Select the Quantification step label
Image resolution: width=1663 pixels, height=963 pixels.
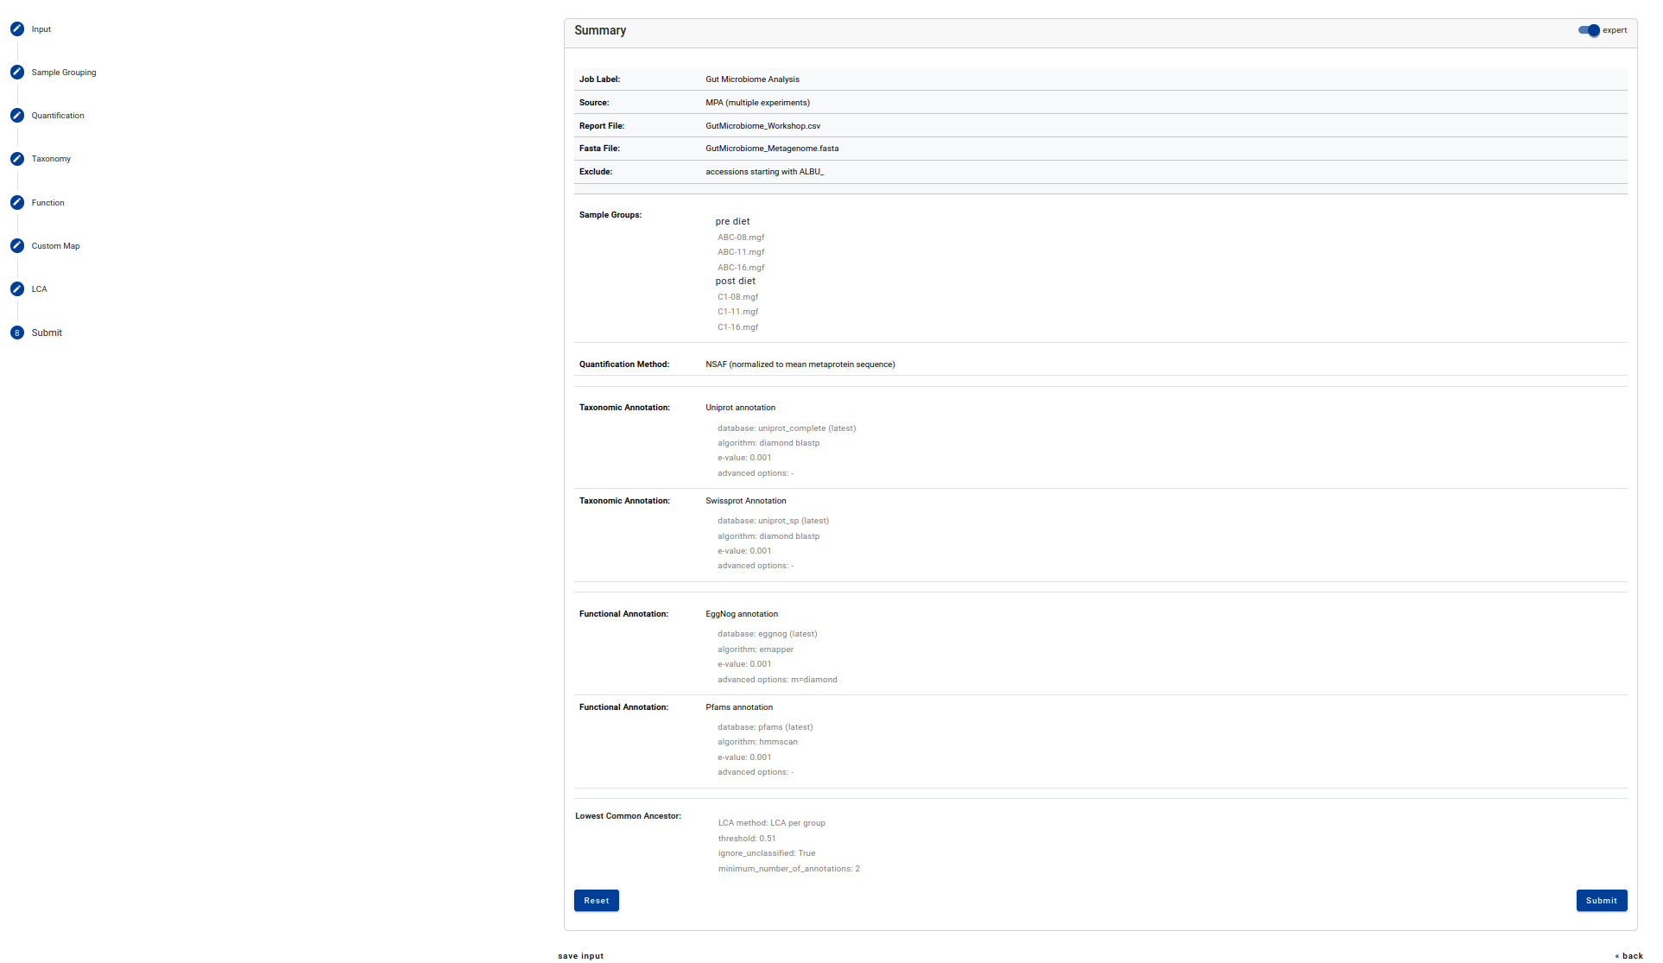pos(58,116)
